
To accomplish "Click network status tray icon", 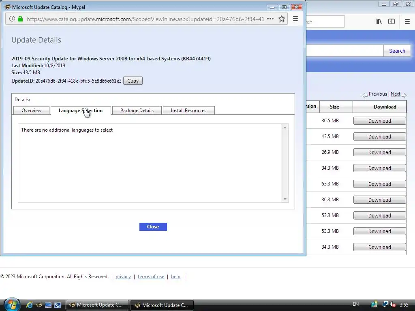I will 385,305.
